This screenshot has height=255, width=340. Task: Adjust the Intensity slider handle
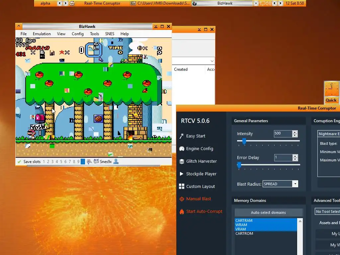point(244,141)
